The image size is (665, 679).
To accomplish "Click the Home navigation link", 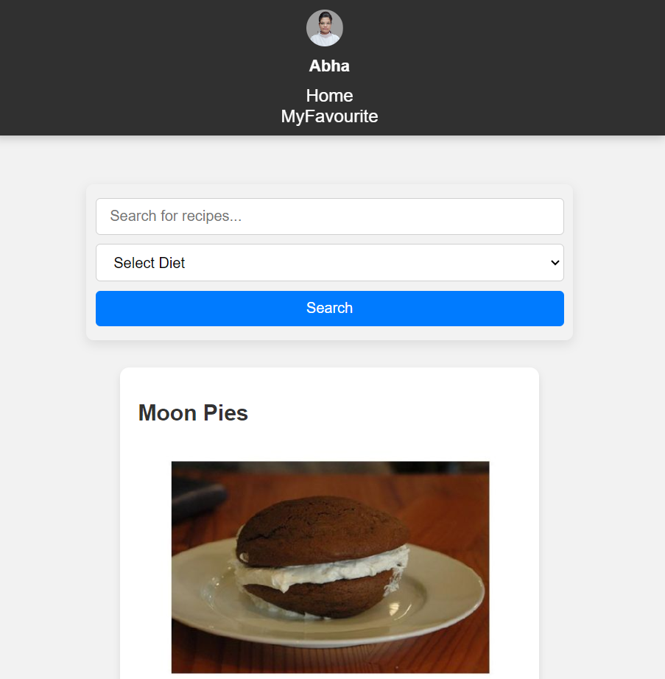I will click(329, 95).
